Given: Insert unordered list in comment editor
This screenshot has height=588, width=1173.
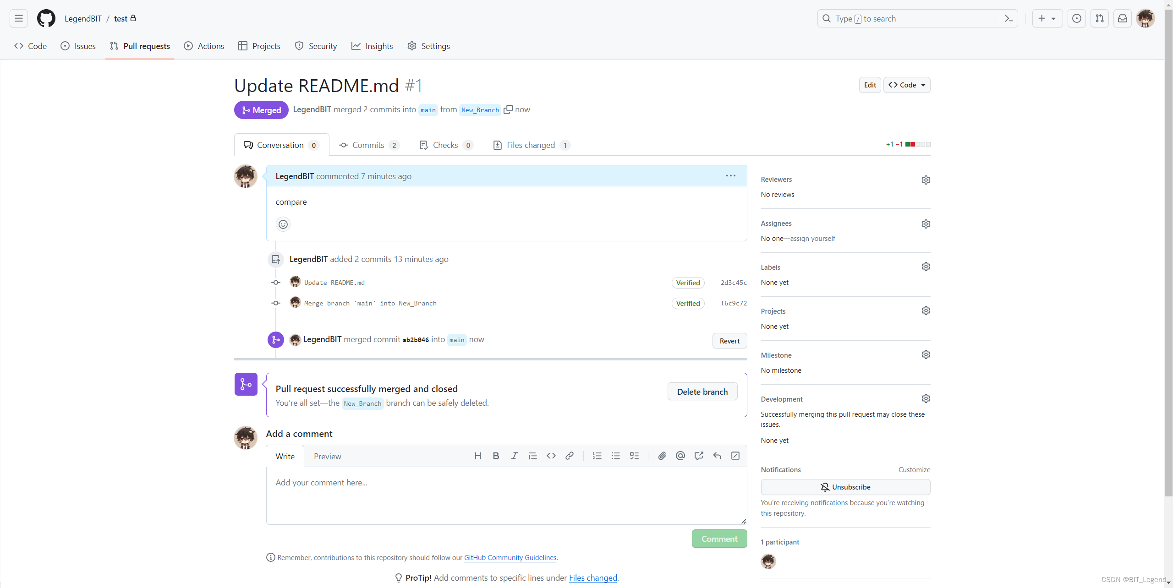Looking at the screenshot, I should click(x=615, y=456).
